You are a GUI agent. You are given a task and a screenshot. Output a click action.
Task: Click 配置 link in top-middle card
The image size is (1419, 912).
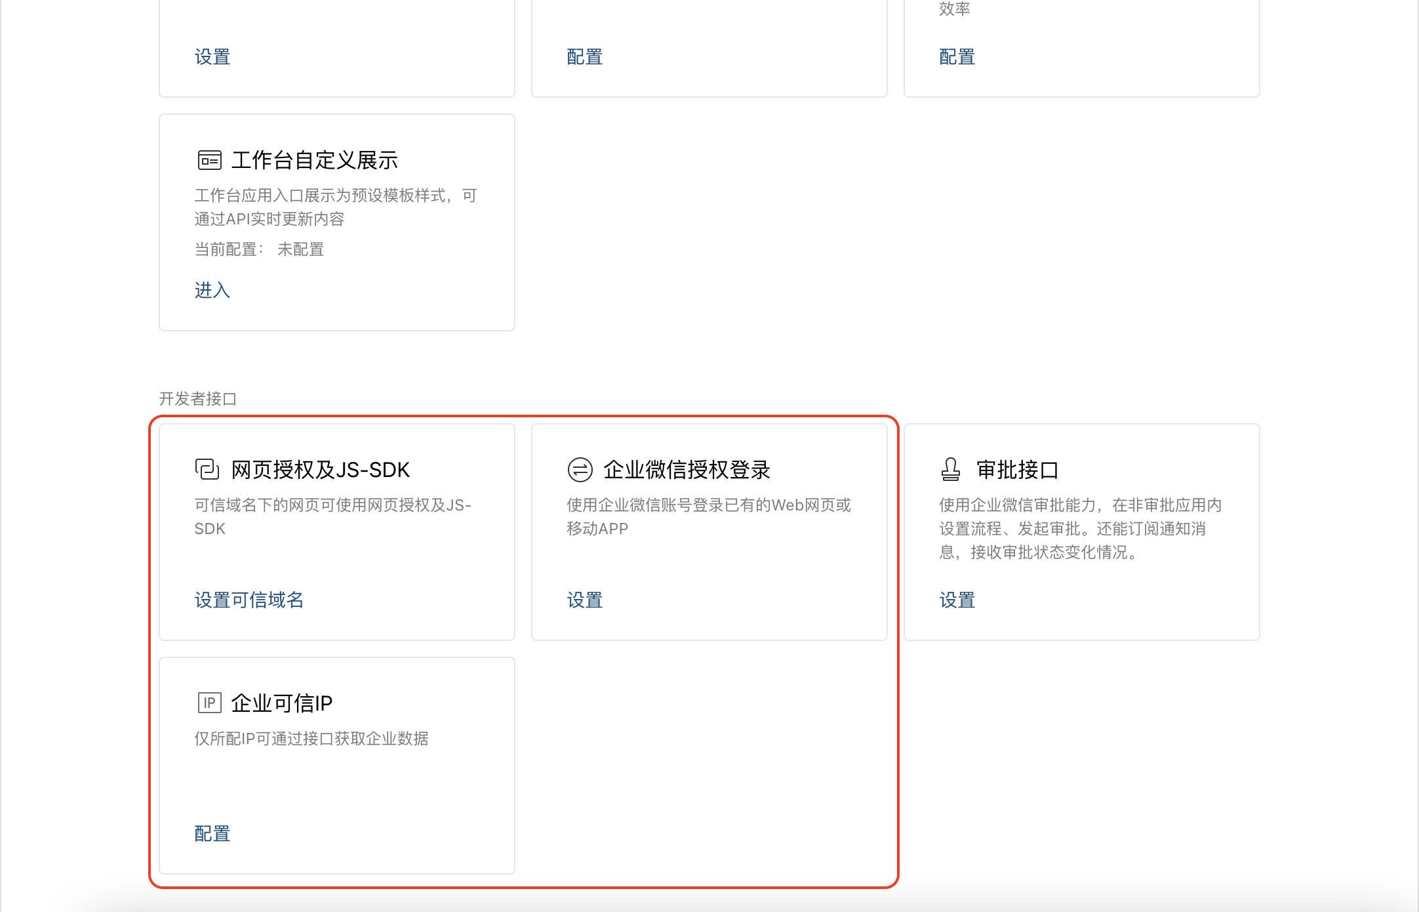[585, 57]
